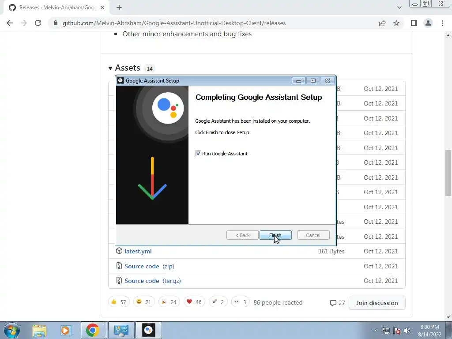
Task: Click the Action Center flag icon
Action: (x=397, y=331)
